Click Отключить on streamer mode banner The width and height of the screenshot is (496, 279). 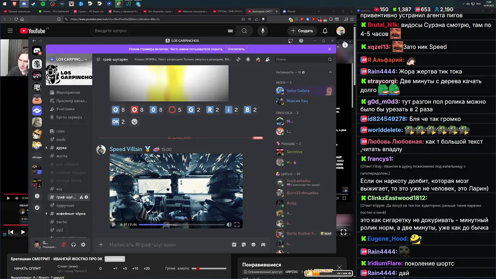pyautogui.click(x=236, y=49)
